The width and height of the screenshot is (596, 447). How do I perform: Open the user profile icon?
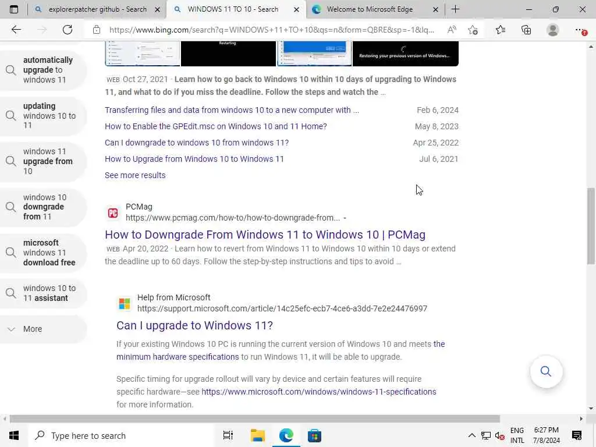point(553,30)
